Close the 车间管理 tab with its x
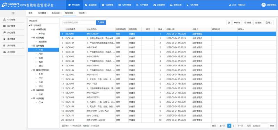The height and width of the screenshot is (130, 278). click(x=48, y=13)
